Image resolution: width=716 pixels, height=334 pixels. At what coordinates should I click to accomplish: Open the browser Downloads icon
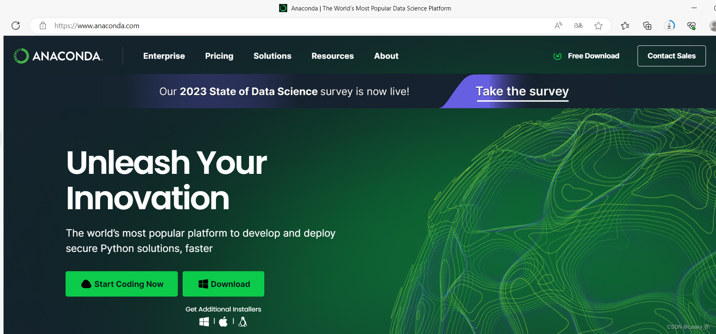669,26
